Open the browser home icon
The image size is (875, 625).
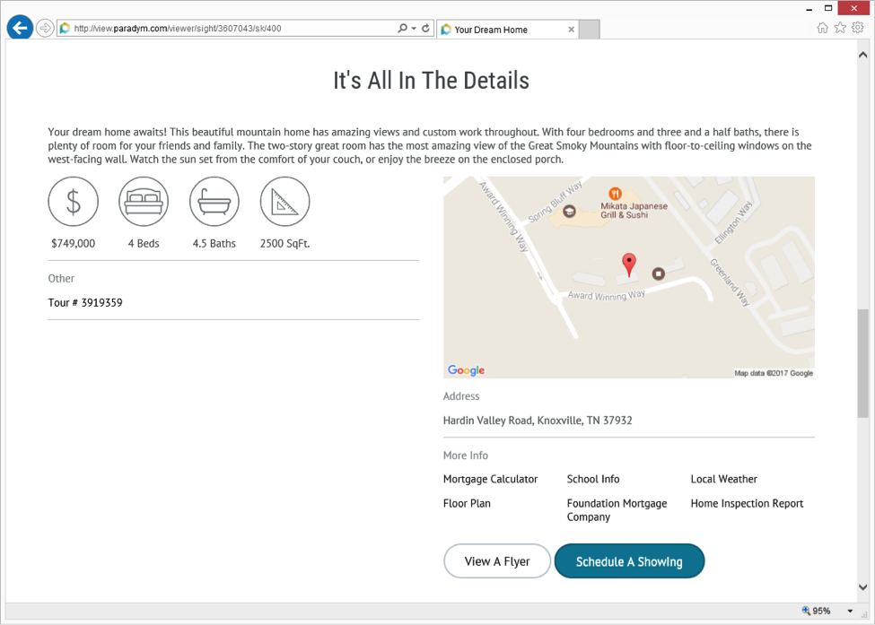pos(823,28)
